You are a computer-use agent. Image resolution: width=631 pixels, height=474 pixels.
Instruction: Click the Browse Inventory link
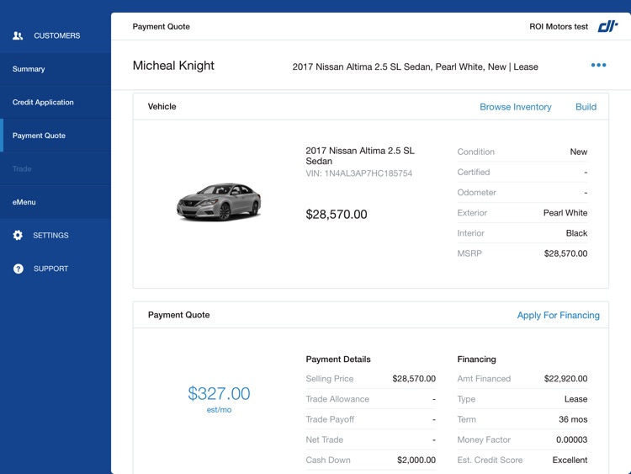515,107
